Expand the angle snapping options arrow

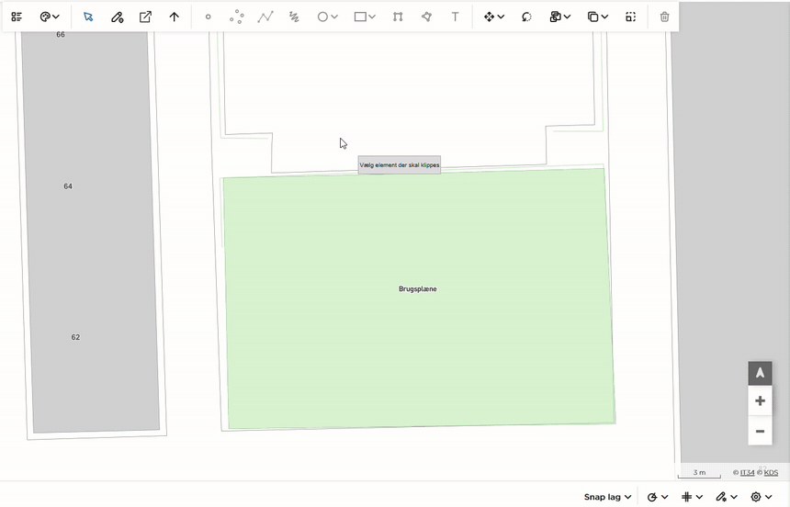pos(664,497)
